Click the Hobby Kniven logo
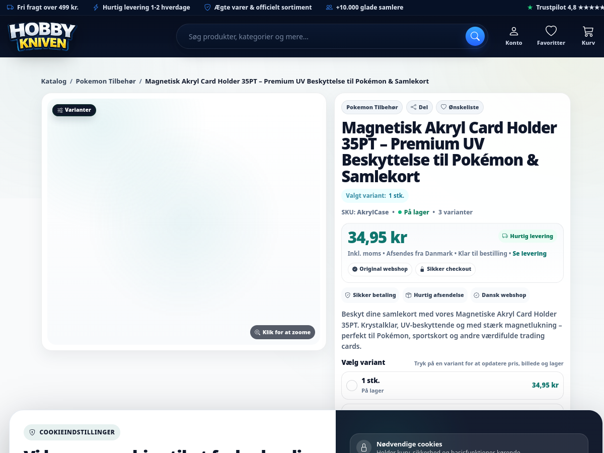 coord(42,37)
